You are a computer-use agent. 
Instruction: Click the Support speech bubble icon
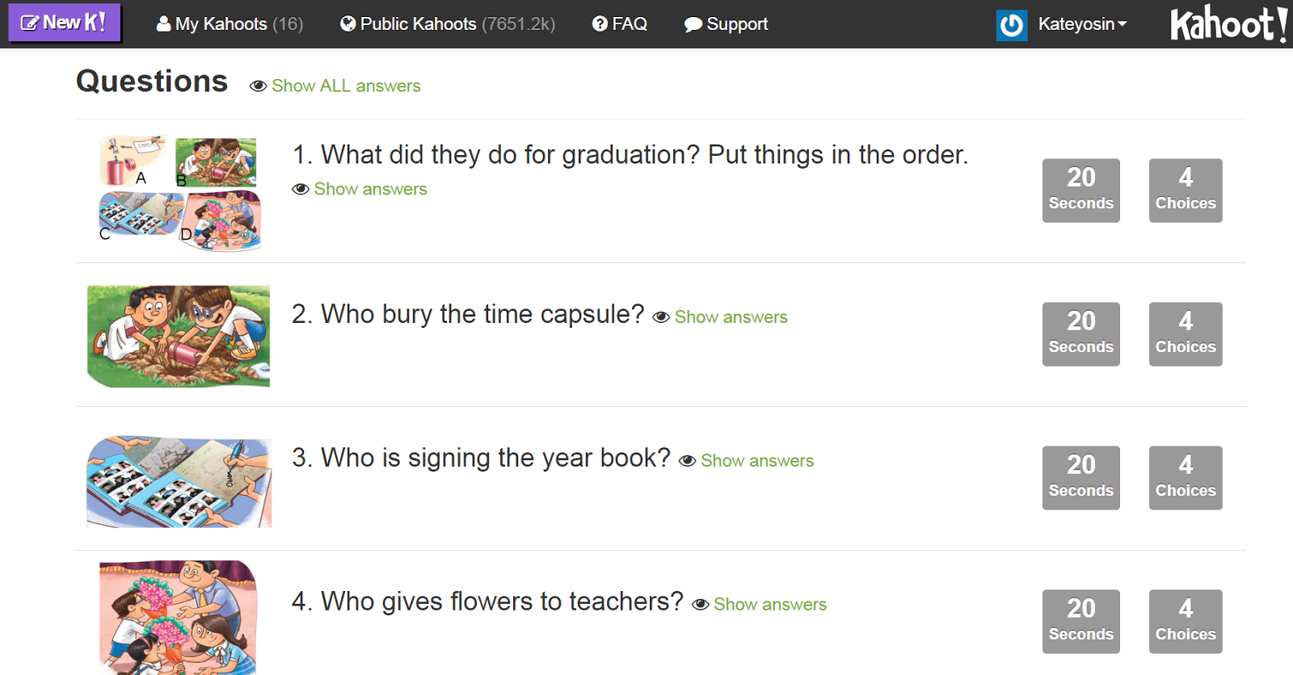(x=693, y=23)
